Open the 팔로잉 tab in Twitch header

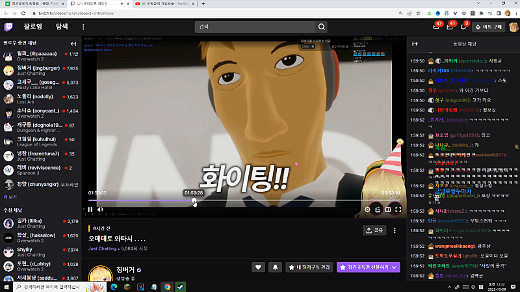click(33, 27)
